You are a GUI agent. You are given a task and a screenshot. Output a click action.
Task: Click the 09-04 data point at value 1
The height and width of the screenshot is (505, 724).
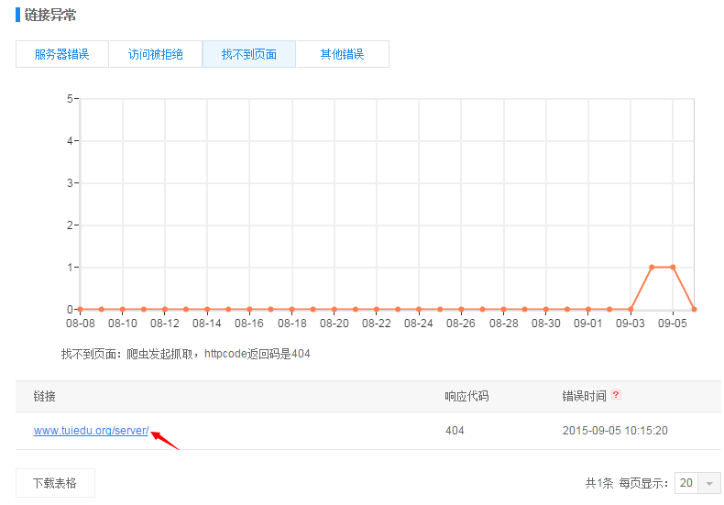tap(652, 268)
